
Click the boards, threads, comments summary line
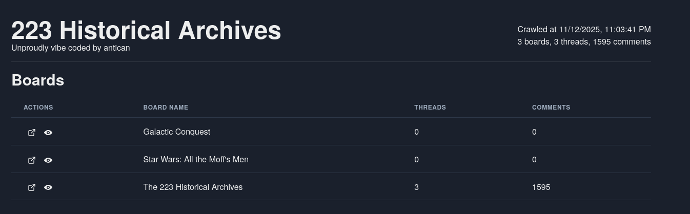[x=584, y=42]
